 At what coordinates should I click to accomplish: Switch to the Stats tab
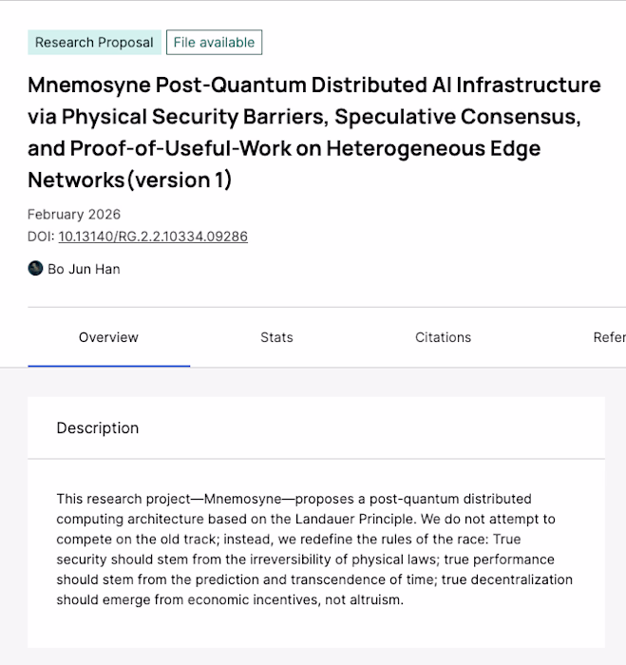pos(276,337)
